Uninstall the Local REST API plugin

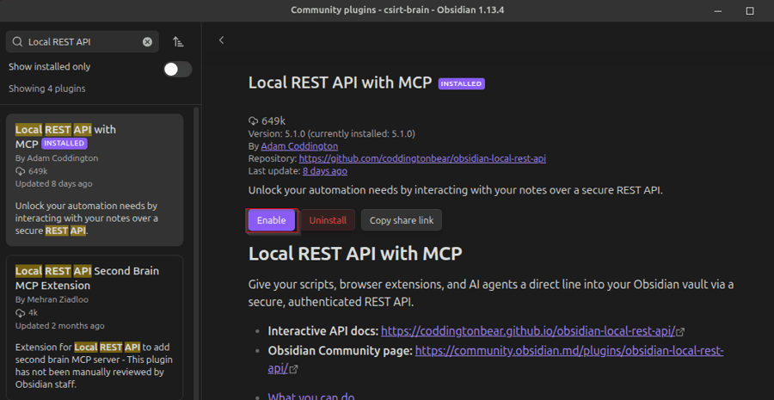point(328,220)
